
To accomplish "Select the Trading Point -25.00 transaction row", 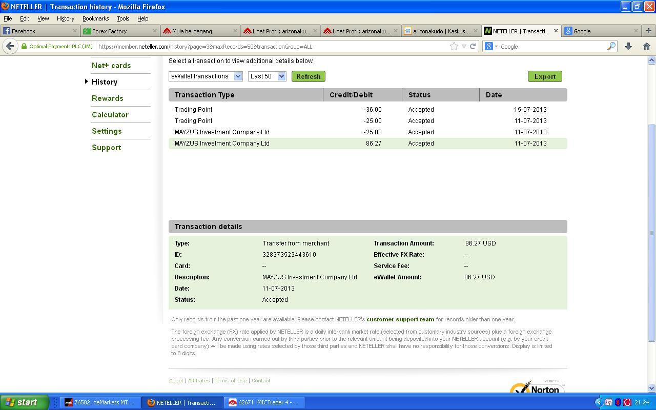I will tap(367, 121).
